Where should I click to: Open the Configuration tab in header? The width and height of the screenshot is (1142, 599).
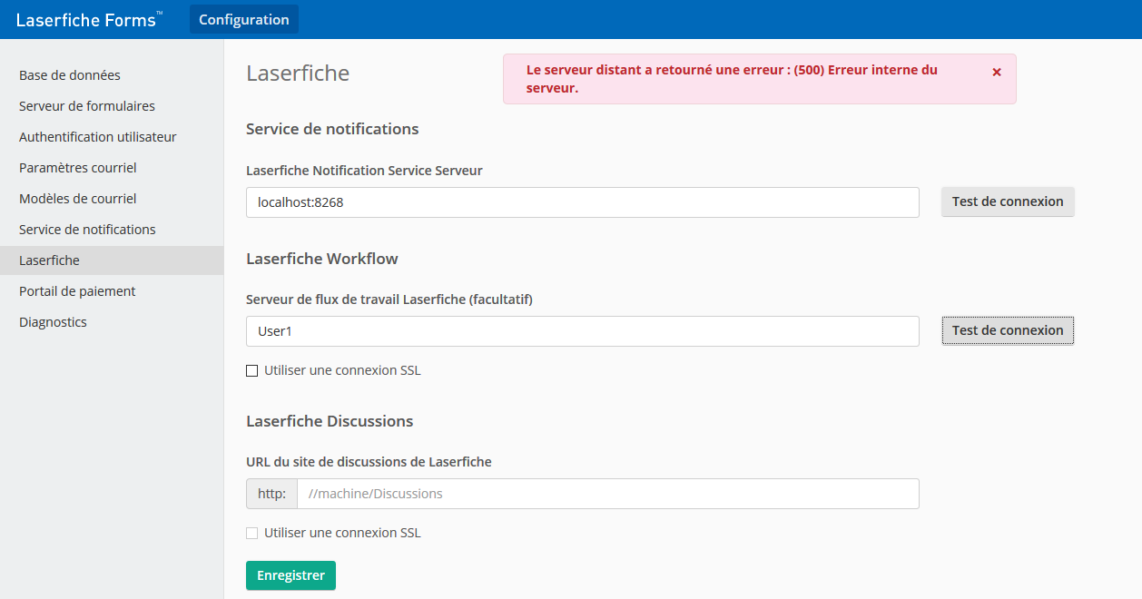coord(244,19)
